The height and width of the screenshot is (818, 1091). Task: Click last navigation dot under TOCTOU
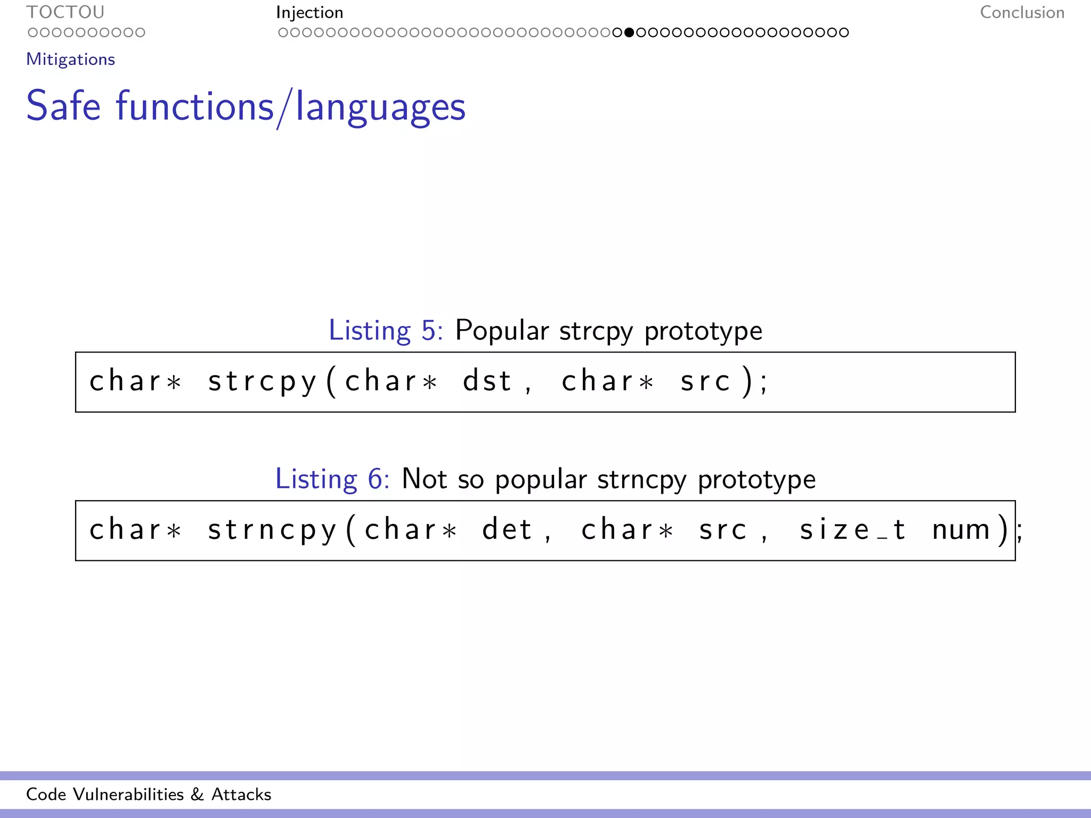tap(140, 32)
